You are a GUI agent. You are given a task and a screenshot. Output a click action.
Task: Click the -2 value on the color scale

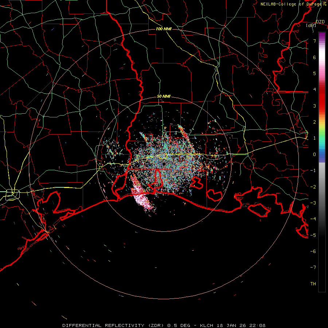click(313, 187)
